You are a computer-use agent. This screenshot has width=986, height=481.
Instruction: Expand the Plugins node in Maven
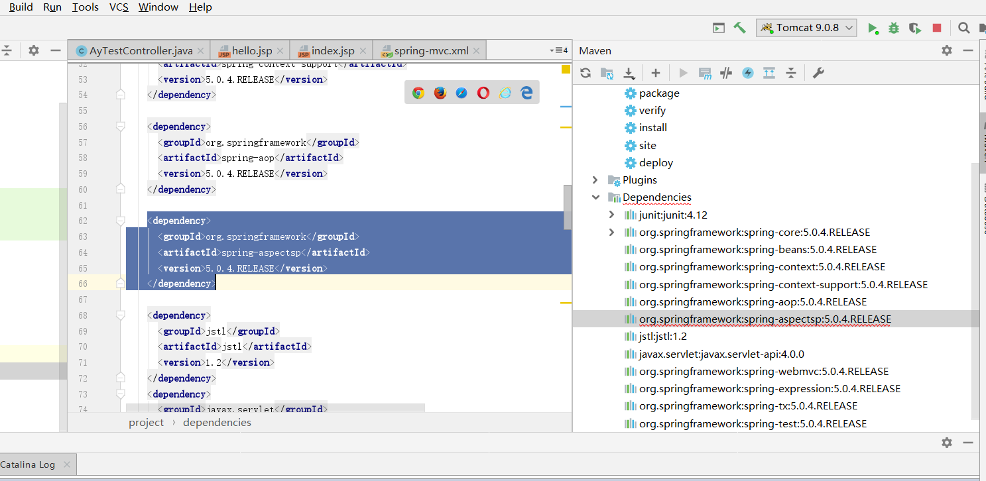[x=595, y=180]
